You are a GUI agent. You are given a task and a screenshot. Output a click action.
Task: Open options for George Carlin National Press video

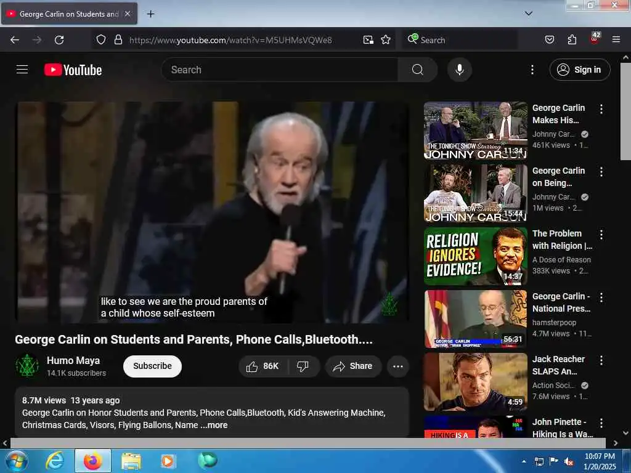pyautogui.click(x=601, y=297)
